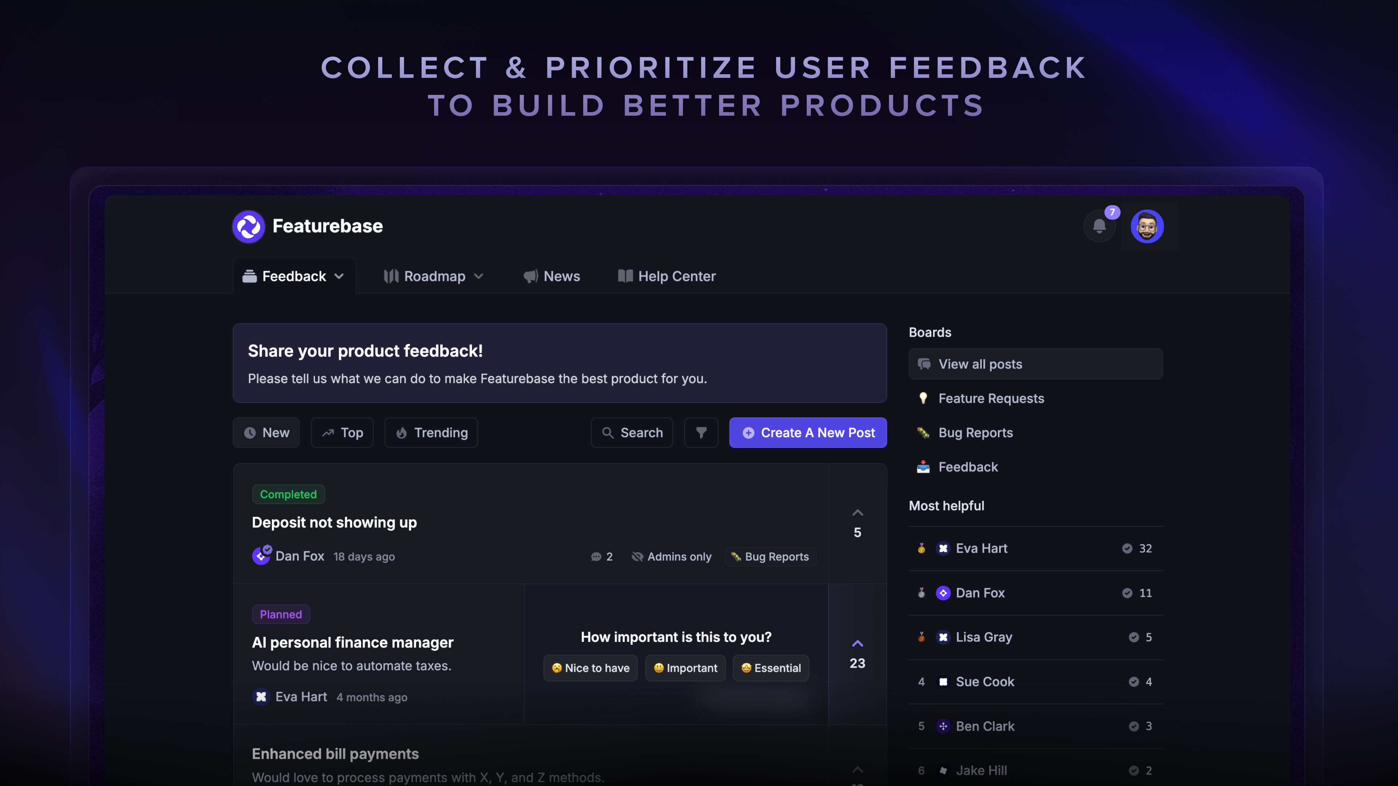Screen dimensions: 1398x786
Task: Click the Completed status badge
Action: click(x=288, y=494)
